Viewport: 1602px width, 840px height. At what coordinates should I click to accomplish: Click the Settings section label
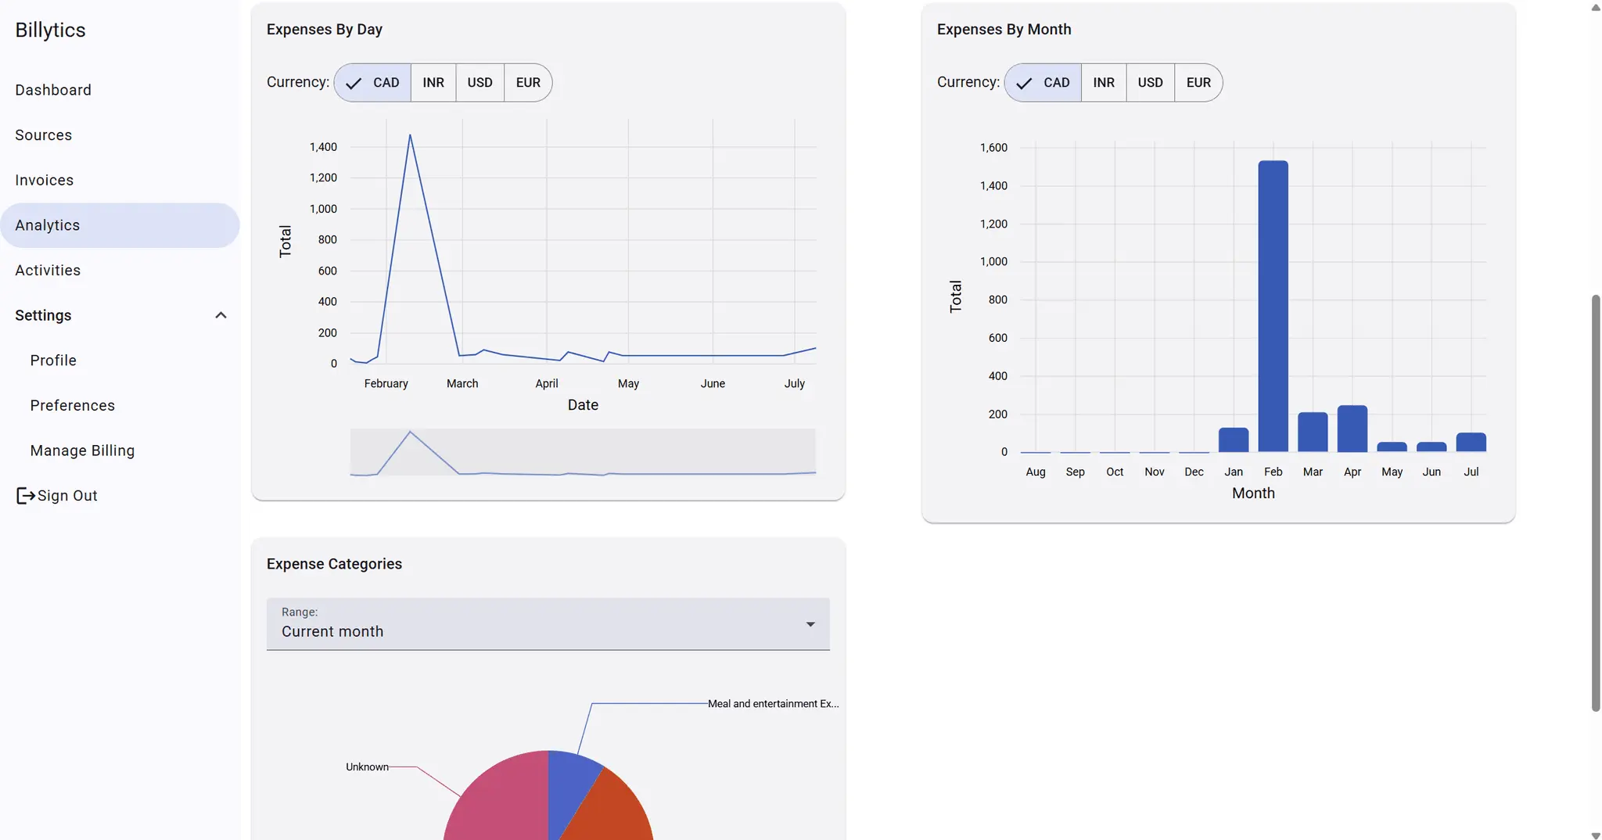pos(43,315)
